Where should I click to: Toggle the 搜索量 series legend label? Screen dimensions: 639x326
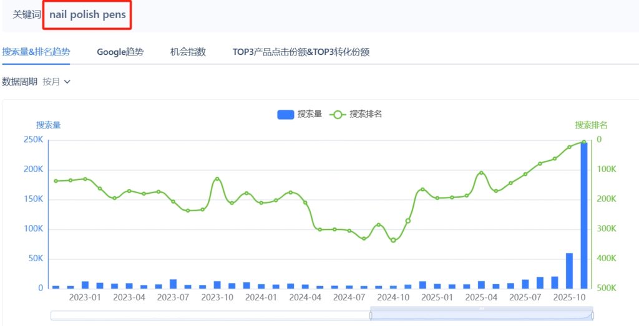click(x=310, y=114)
